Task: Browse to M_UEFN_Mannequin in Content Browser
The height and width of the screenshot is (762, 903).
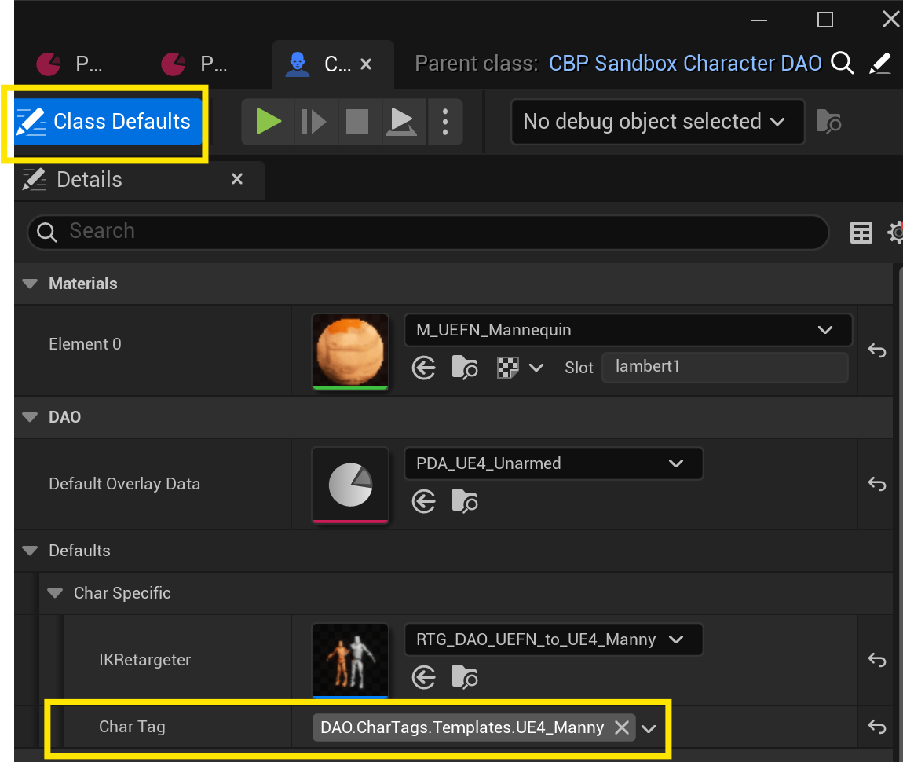Action: pyautogui.click(x=465, y=368)
